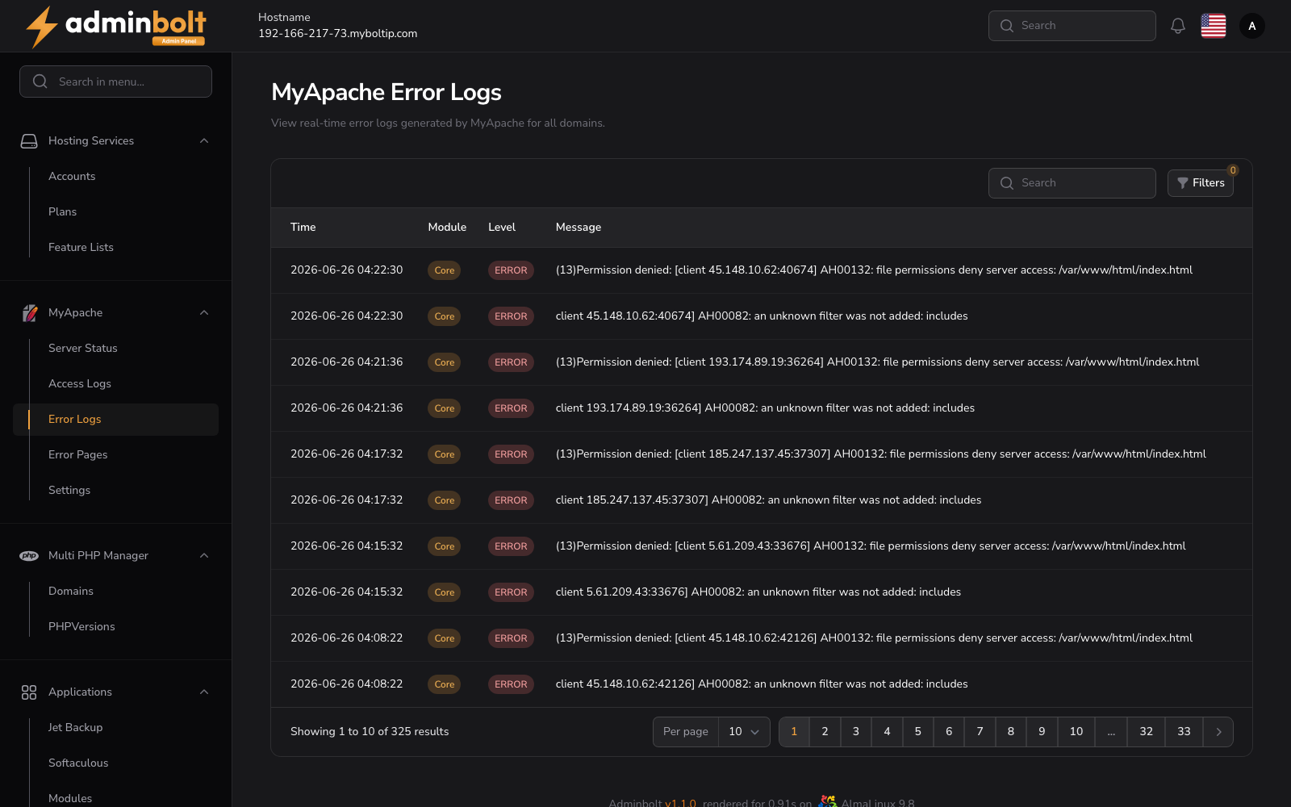Click the v1.1.0 version link

[680, 803]
